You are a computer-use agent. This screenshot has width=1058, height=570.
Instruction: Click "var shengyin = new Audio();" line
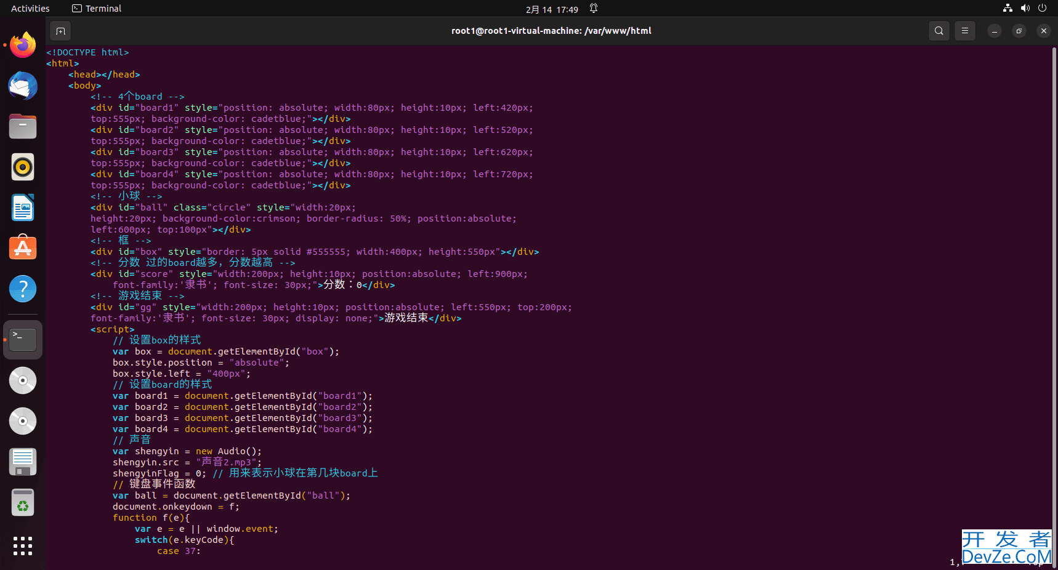[x=187, y=451]
